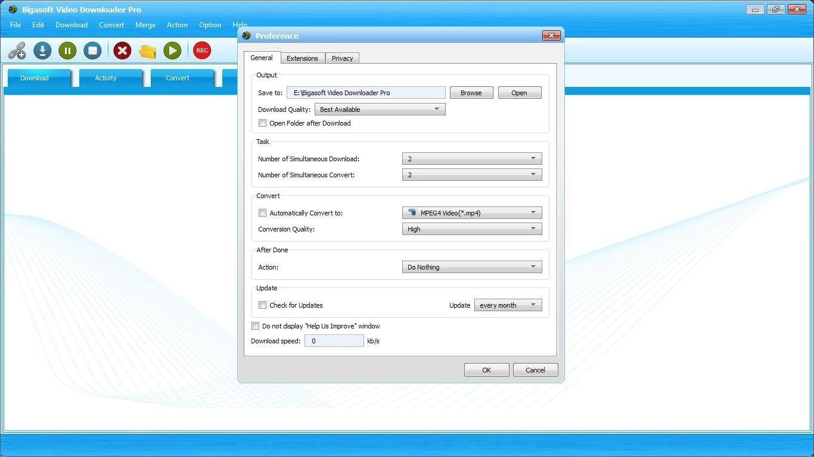Viewport: 814px width, 457px height.
Task: Open the Download Quality dropdown
Action: (x=380, y=109)
